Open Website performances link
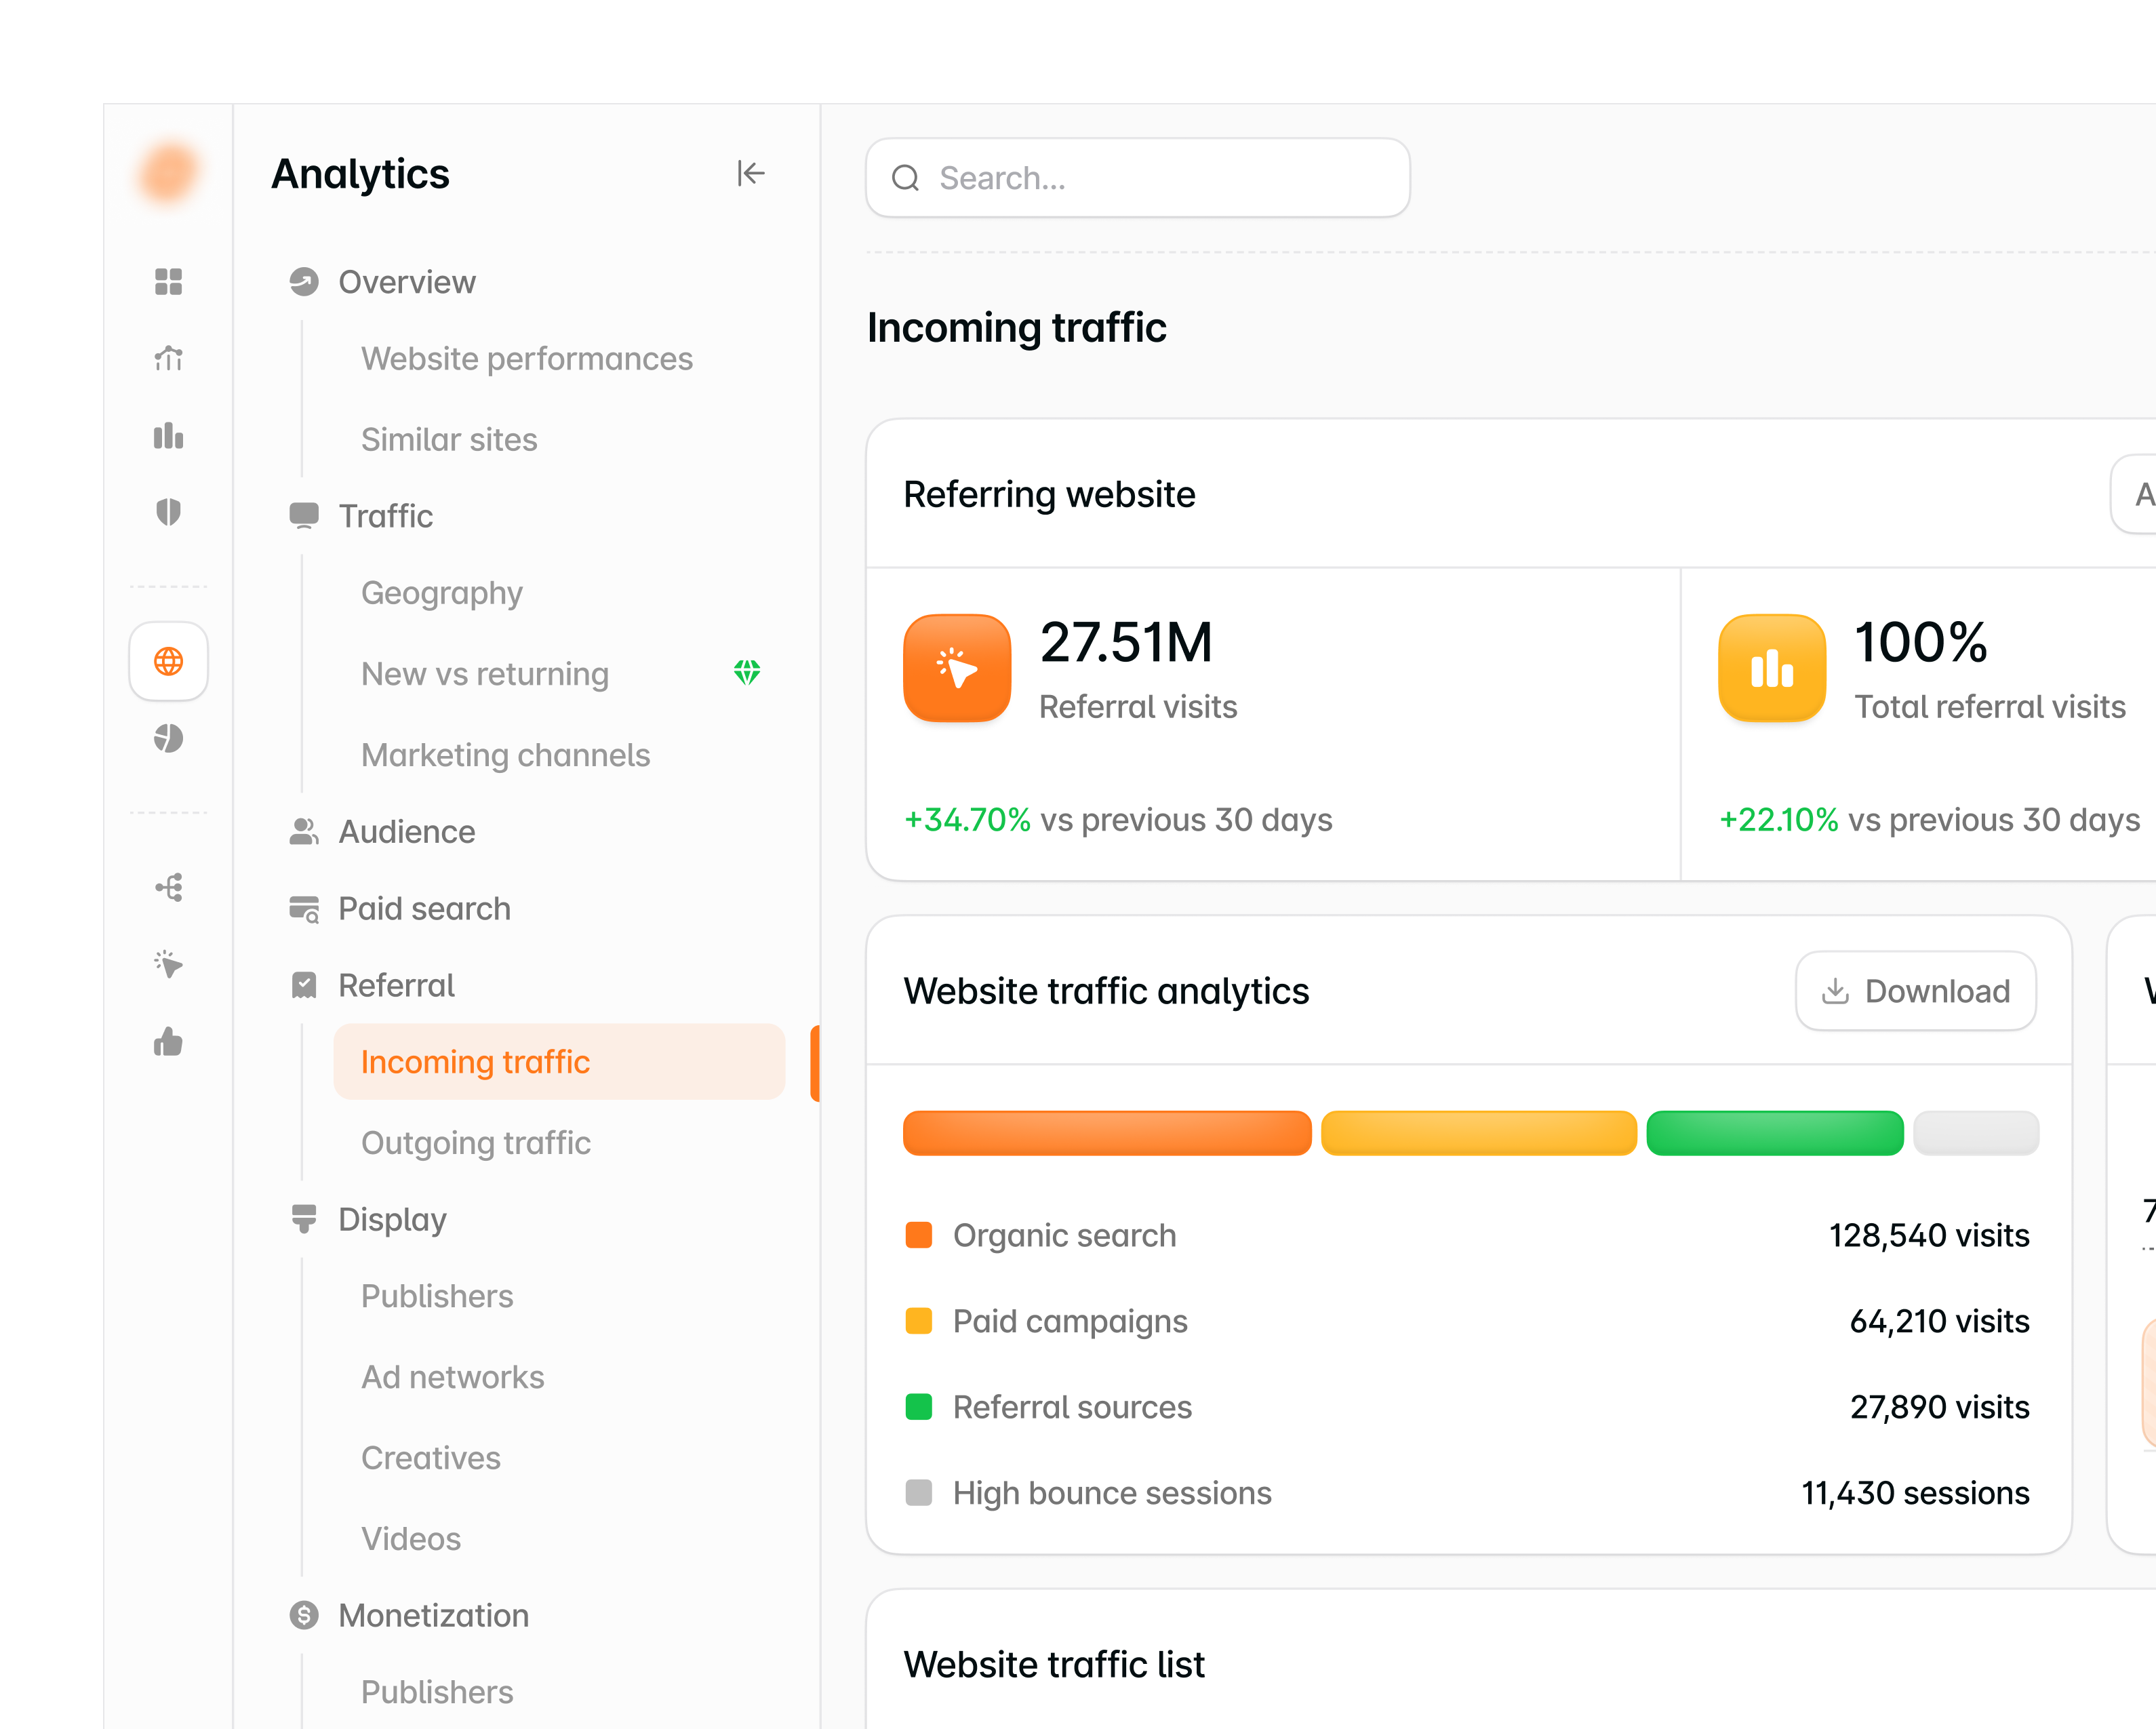This screenshot has height=1729, width=2156. [x=527, y=359]
